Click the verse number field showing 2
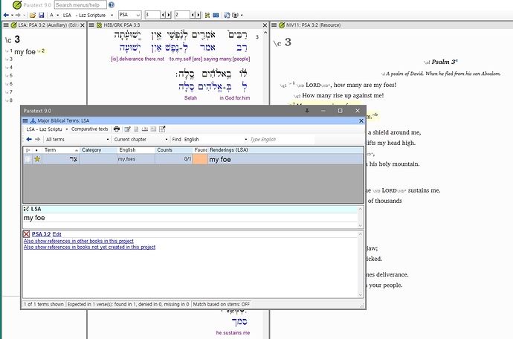 pos(182,15)
